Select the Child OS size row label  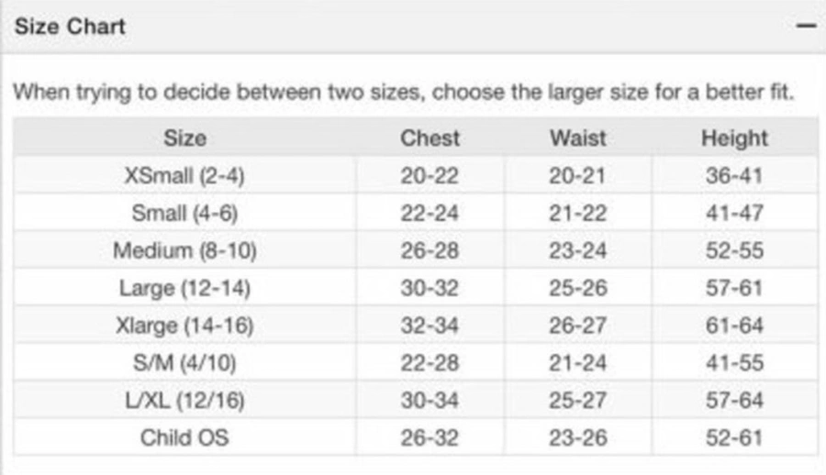coord(184,437)
